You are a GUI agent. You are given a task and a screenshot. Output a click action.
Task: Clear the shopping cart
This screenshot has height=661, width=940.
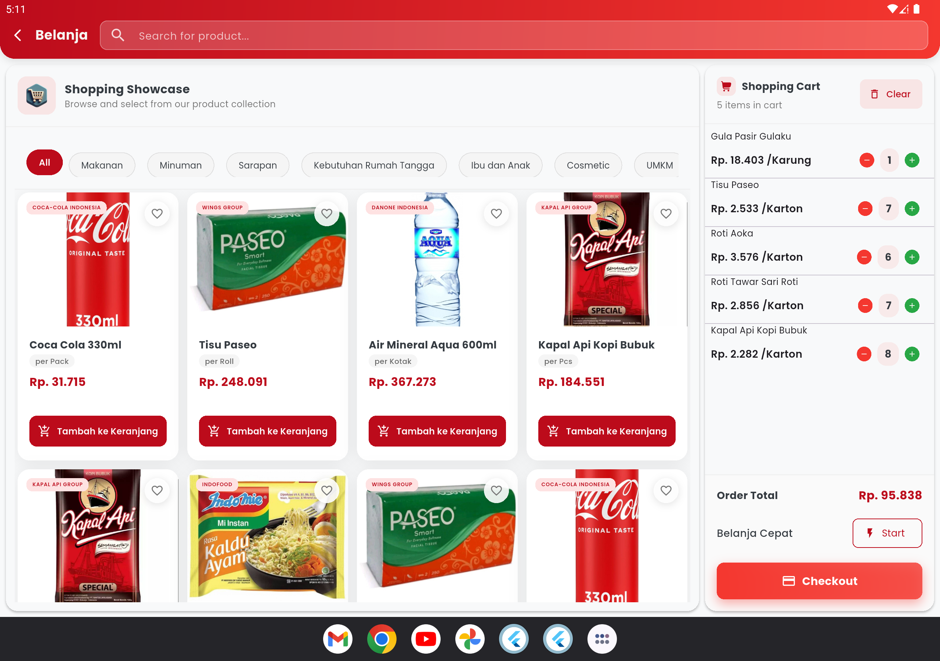[x=890, y=94]
